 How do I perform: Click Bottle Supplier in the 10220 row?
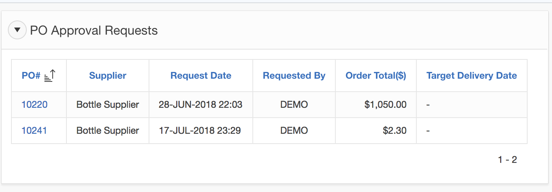tap(108, 105)
